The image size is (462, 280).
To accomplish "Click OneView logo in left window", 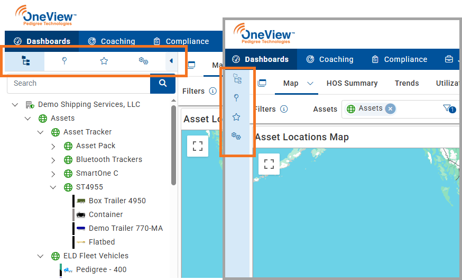I will click(45, 15).
